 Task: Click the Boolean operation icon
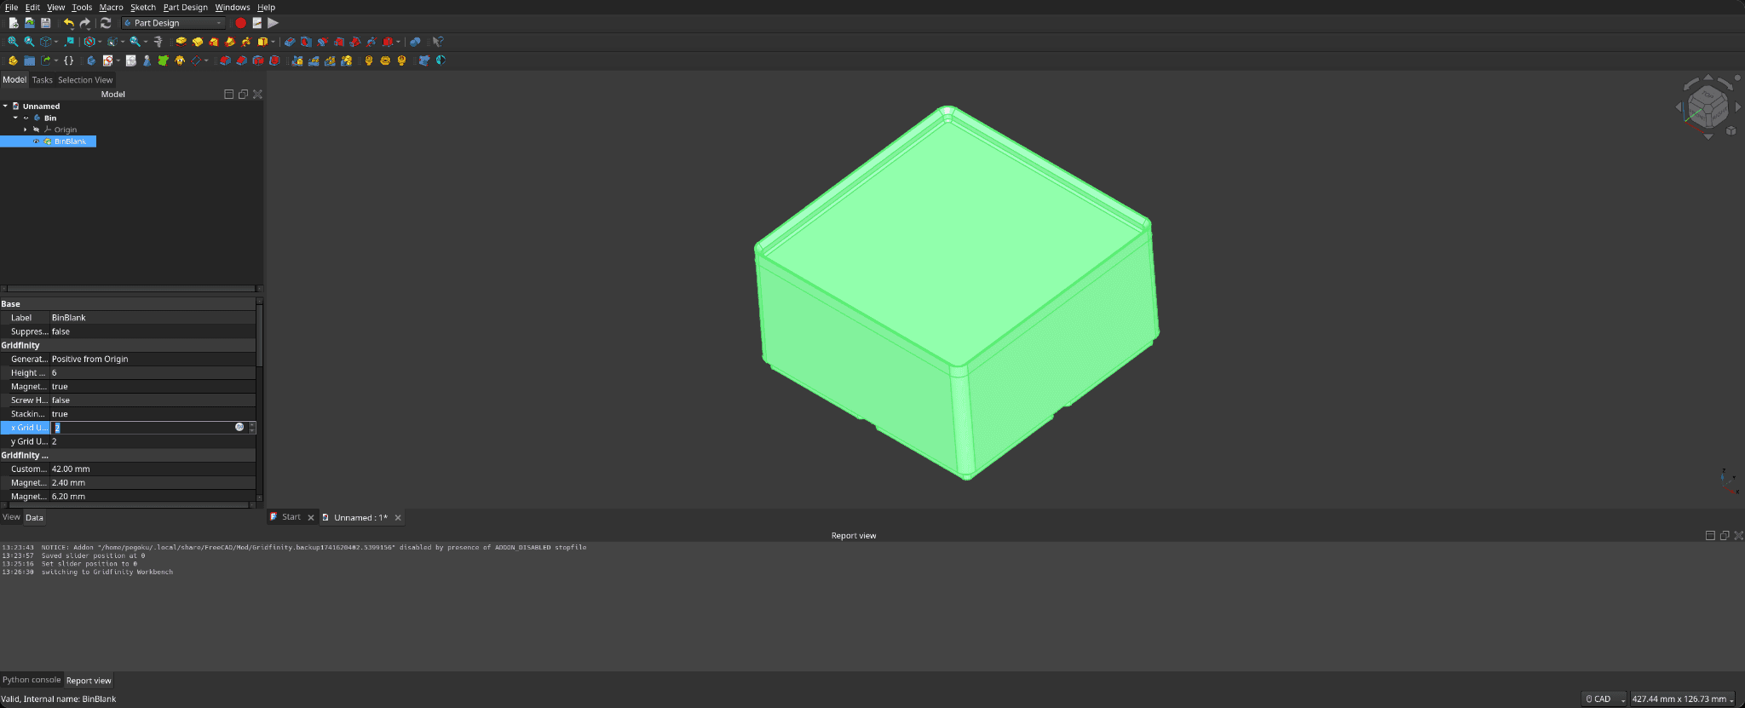415,42
